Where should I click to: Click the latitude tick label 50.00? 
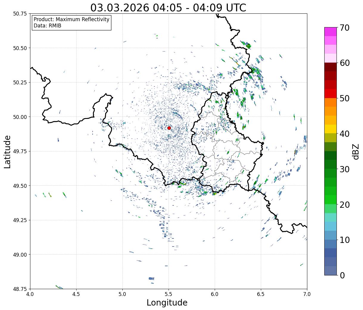click(x=20, y=117)
